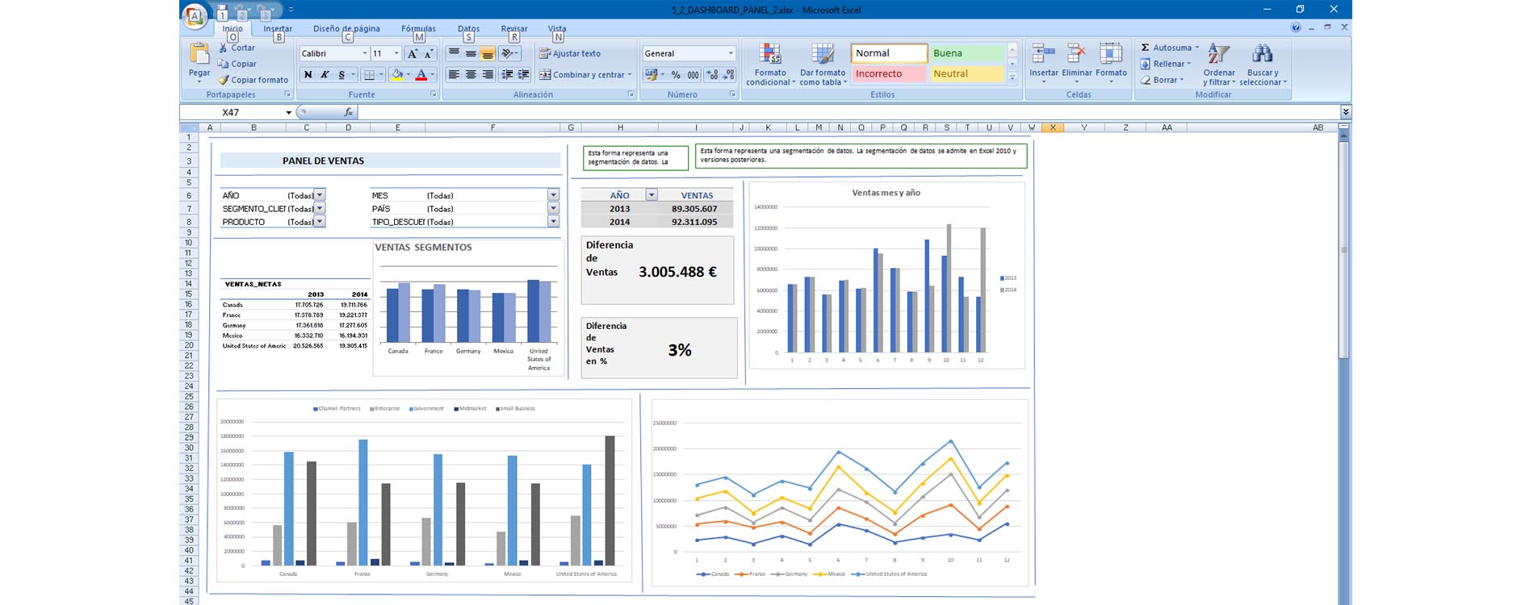Open the PAÍS filter dropdown arrow
Viewport: 1534px width, 605px height.
[553, 208]
